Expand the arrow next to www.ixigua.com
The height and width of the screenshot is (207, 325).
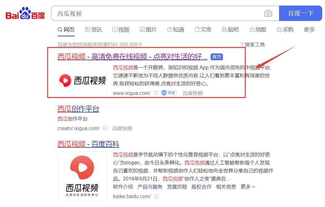tap(156, 93)
